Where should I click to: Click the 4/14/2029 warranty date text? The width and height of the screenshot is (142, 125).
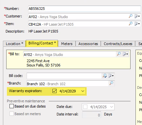coord(68,91)
